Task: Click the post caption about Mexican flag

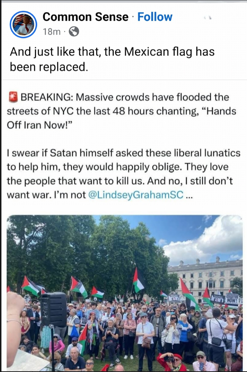Action: point(112,59)
